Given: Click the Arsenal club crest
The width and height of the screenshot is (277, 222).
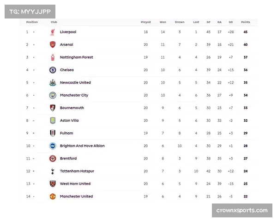Looking at the screenshot, I should (52, 45).
